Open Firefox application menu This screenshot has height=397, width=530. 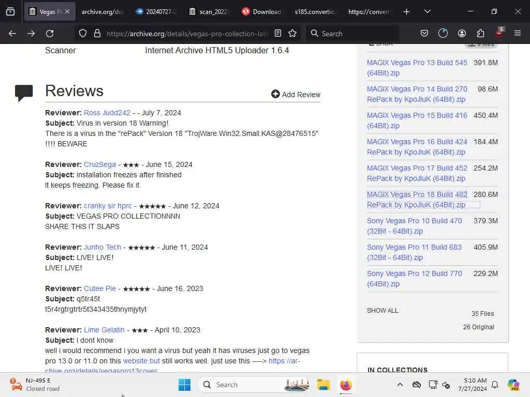[x=518, y=33]
